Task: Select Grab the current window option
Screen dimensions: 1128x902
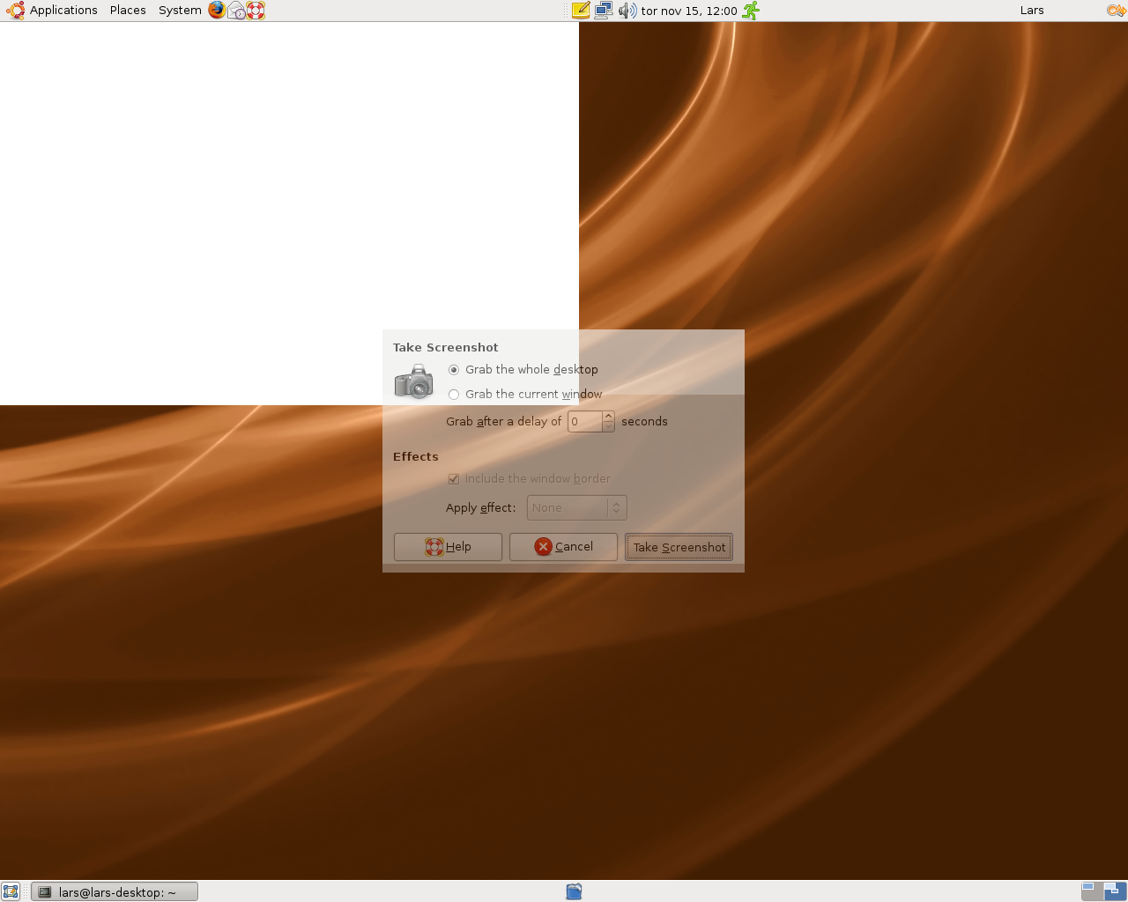Action: point(525,395)
